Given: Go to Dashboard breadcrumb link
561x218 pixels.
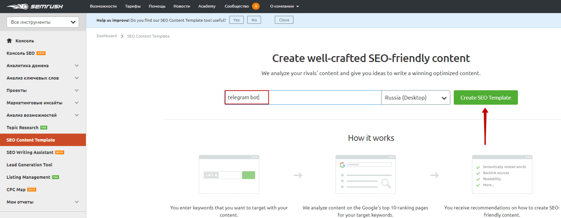Looking at the screenshot, I should point(107,36).
